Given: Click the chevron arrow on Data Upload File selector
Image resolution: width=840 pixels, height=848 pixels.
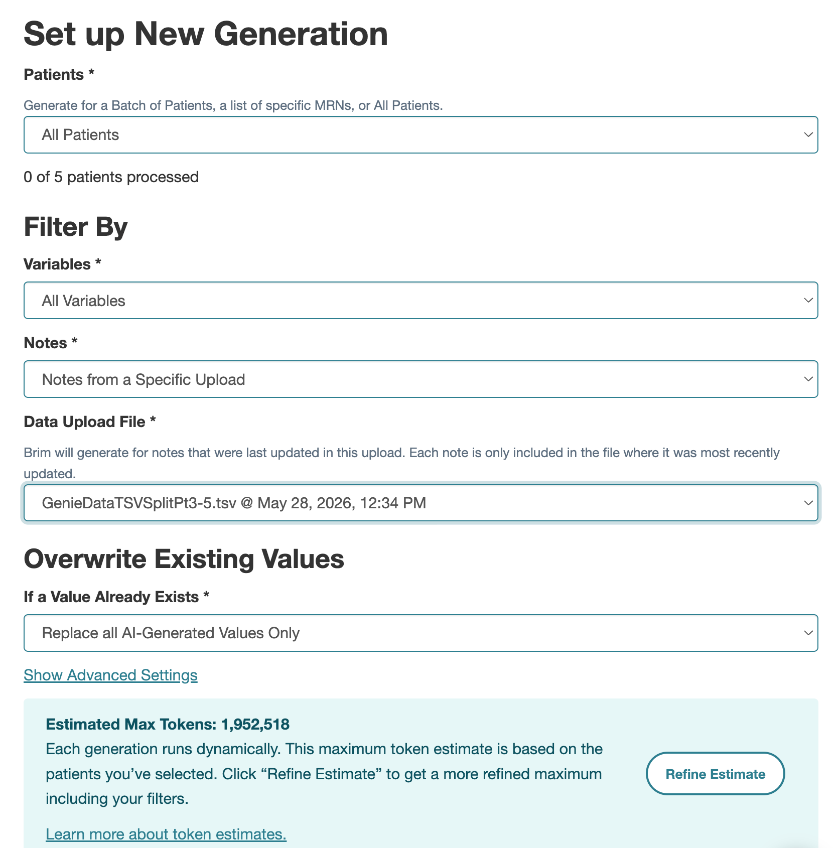Looking at the screenshot, I should (x=808, y=503).
